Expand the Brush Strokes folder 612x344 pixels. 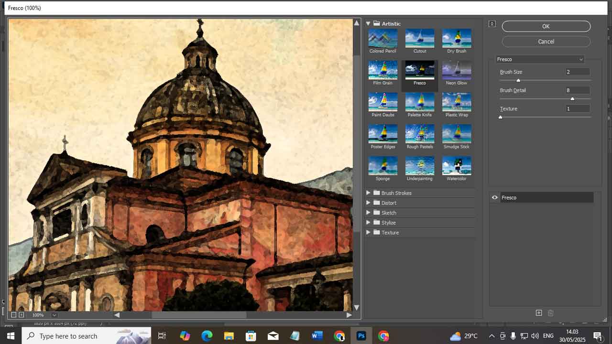(x=369, y=193)
